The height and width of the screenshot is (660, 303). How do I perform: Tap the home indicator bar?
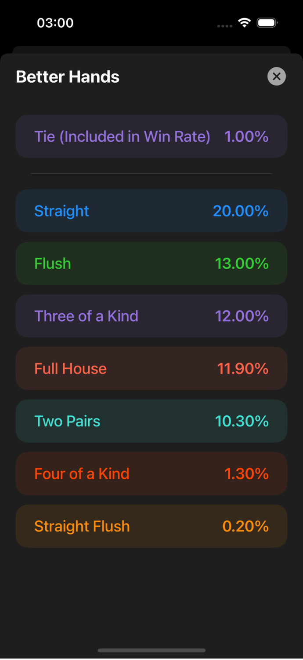click(151, 650)
